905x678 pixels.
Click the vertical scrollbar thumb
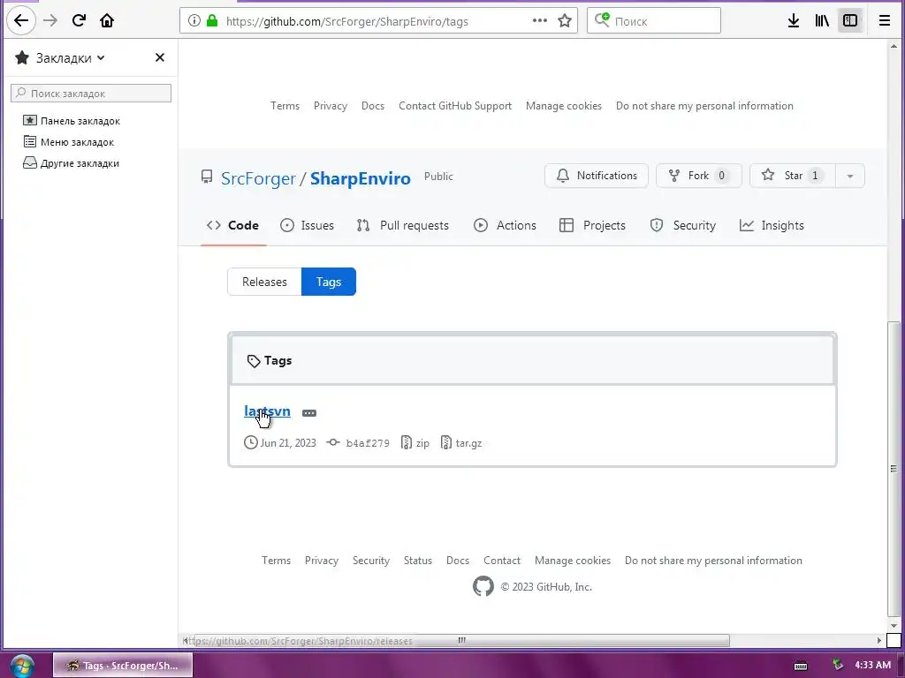click(894, 468)
